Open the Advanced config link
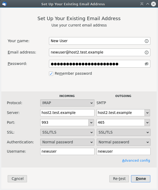This screenshot has width=158, height=190. click(136, 160)
